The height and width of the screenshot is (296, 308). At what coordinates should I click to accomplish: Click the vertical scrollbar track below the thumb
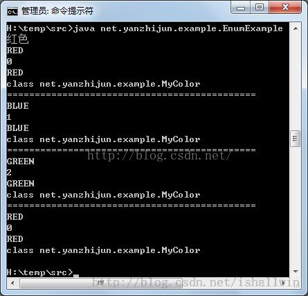pyautogui.click(x=296, y=206)
